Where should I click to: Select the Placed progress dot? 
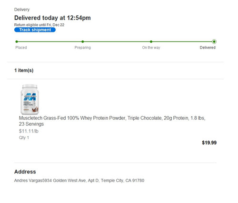point(17,41)
